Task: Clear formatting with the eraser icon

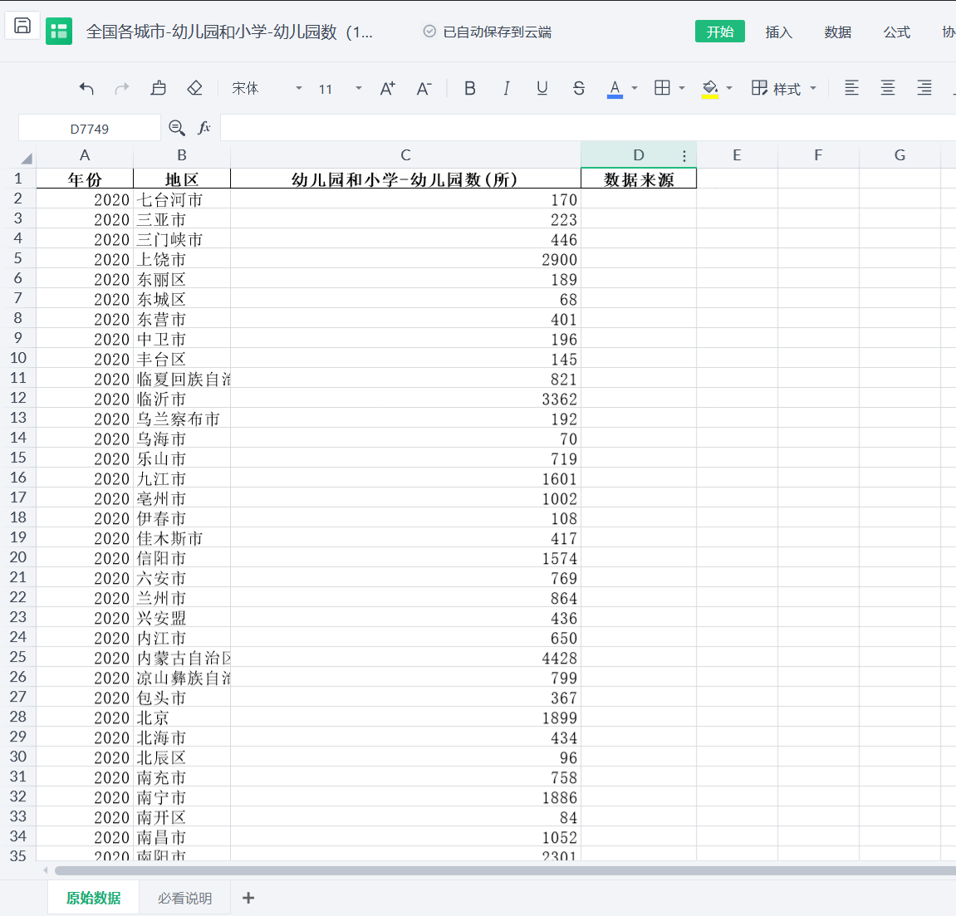Action: [194, 88]
